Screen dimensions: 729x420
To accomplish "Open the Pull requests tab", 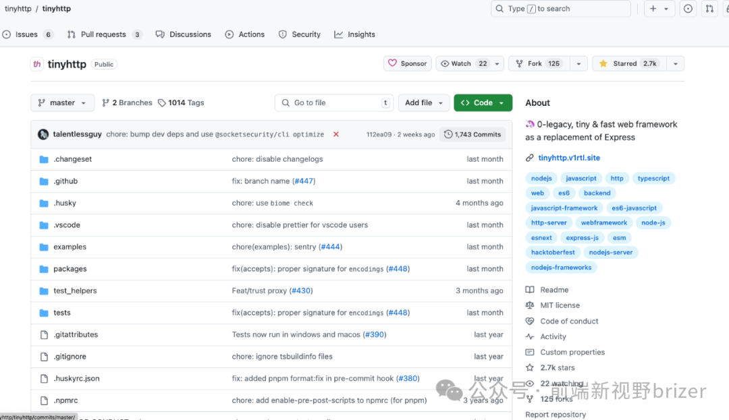I will pyautogui.click(x=104, y=34).
